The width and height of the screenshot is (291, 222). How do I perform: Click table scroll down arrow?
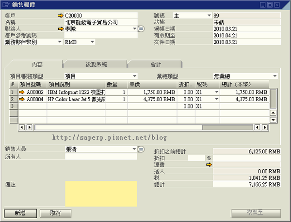pyautogui.click(x=273, y=120)
